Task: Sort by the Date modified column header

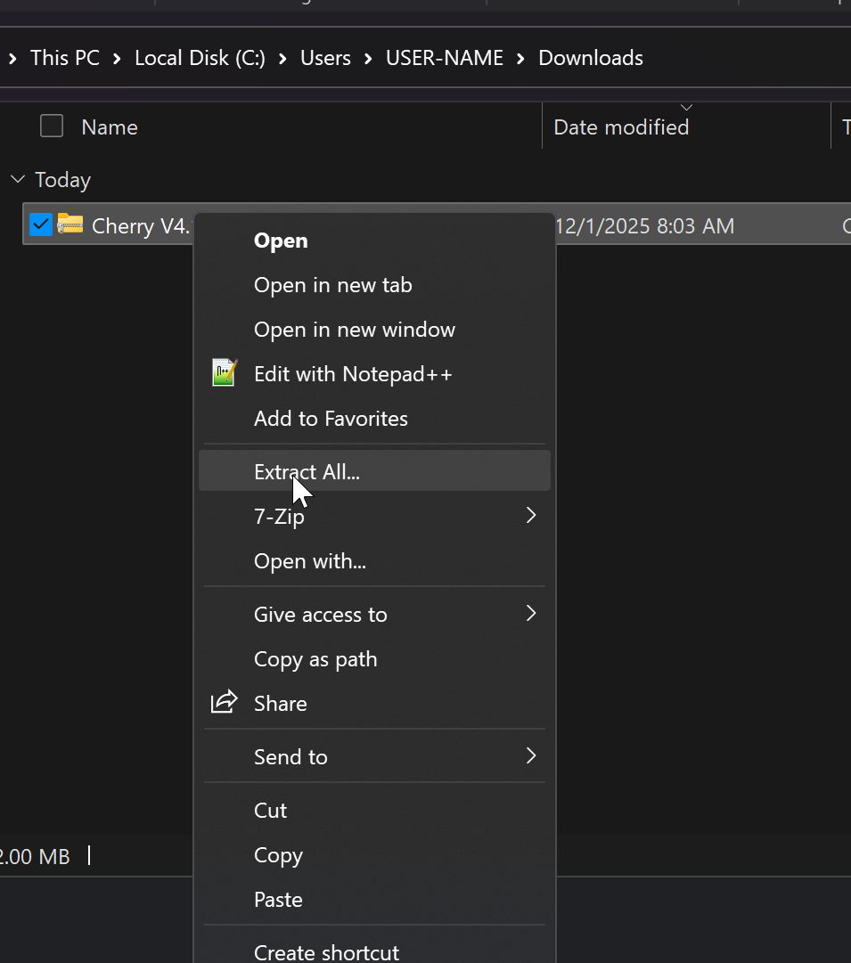Action: [621, 127]
